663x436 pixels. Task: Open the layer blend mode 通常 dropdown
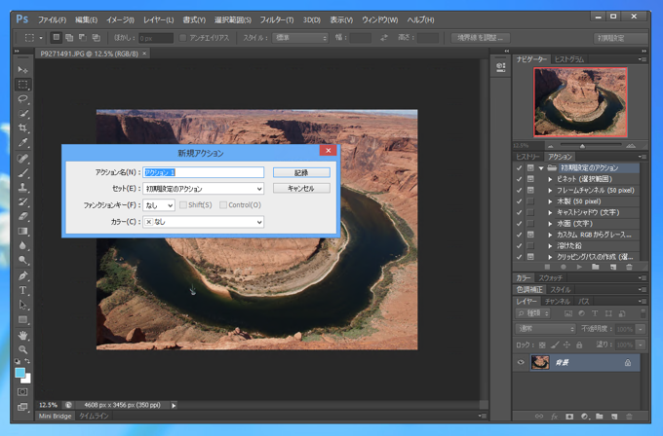(x=545, y=329)
